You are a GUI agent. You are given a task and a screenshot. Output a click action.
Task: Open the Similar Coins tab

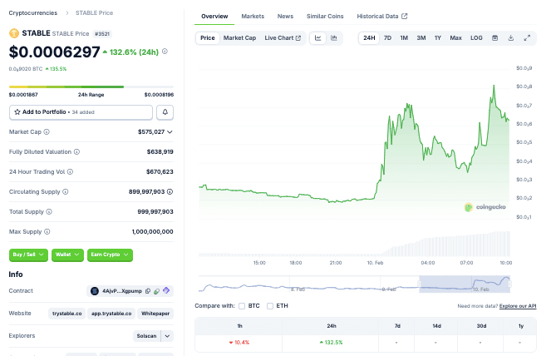[325, 16]
